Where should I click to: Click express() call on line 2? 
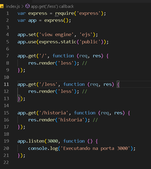tap(56, 20)
